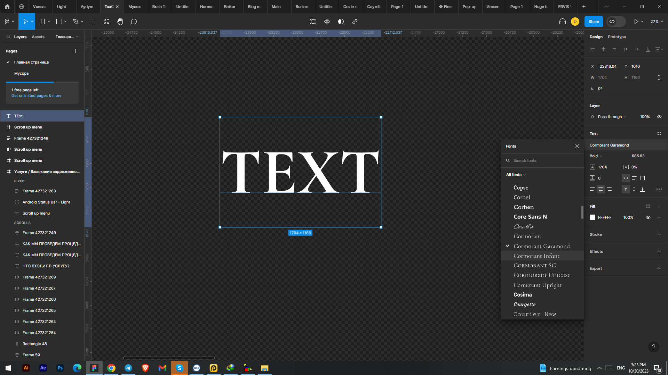Open the Bold font weight dropdown
Screen dimensions: 668x375
click(x=596, y=156)
